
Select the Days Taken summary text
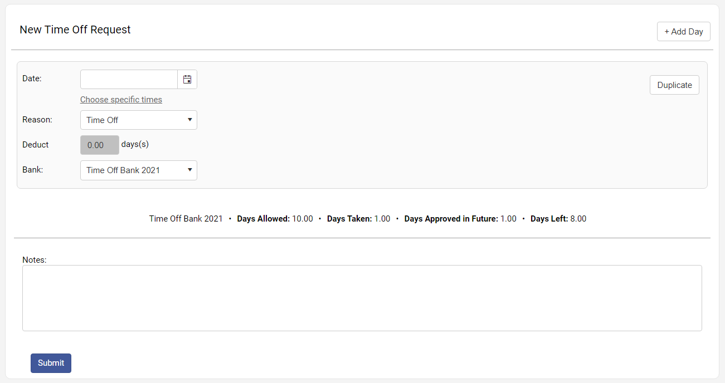click(358, 219)
